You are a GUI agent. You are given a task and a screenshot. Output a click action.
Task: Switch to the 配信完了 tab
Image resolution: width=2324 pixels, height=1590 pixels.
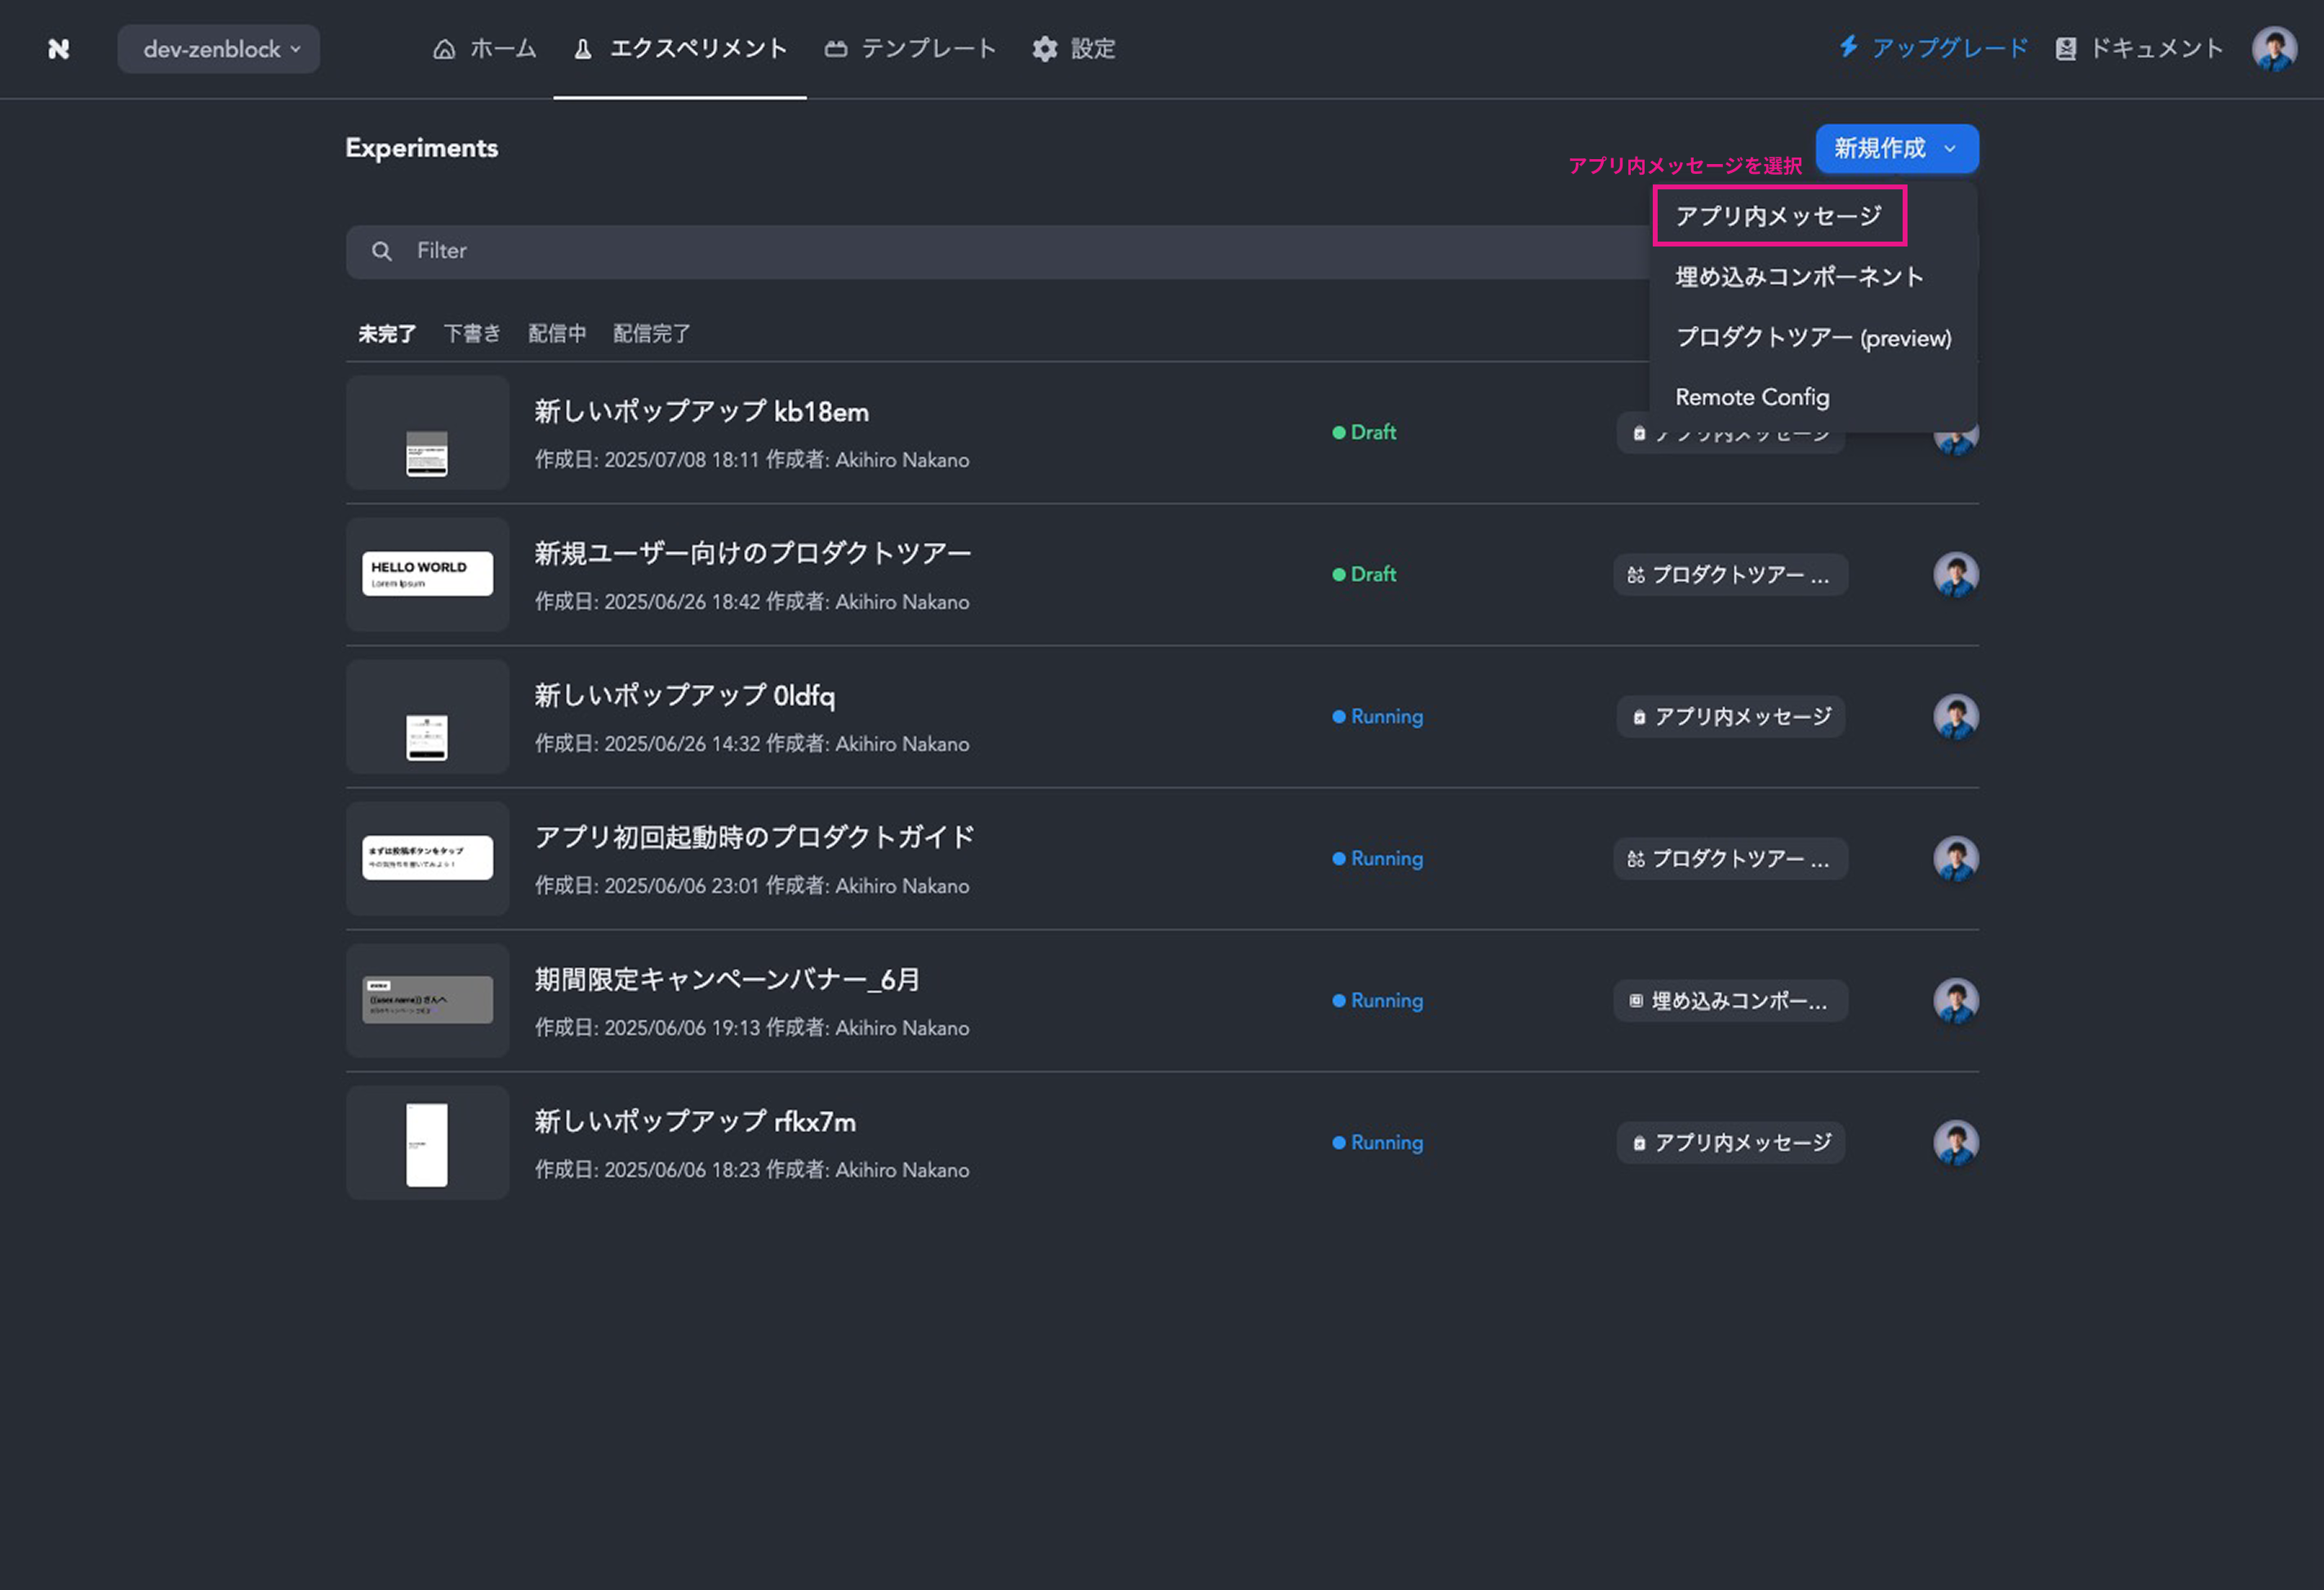tap(651, 334)
